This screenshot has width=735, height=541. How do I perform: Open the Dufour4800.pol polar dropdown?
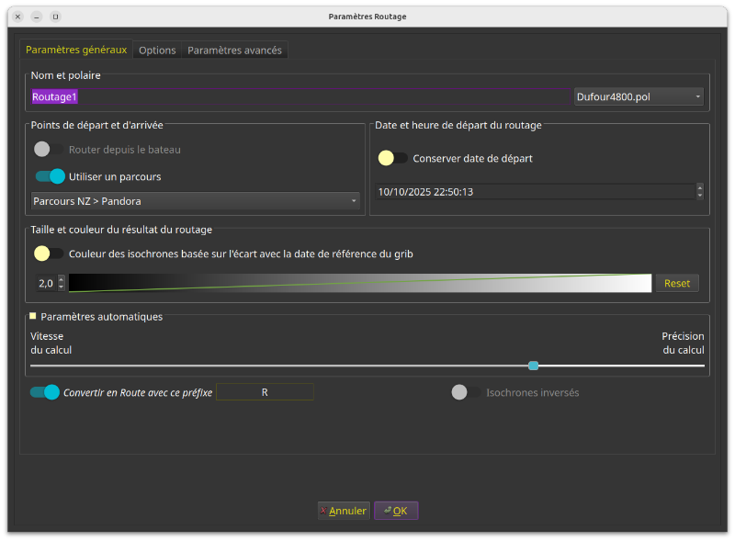tap(639, 96)
